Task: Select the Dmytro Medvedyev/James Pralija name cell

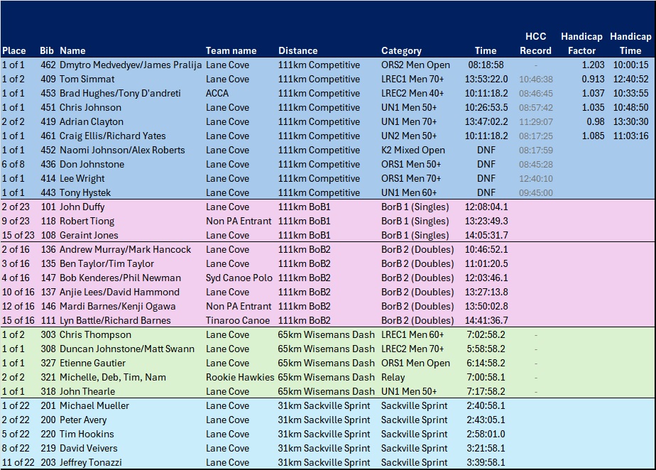Action: click(131, 65)
